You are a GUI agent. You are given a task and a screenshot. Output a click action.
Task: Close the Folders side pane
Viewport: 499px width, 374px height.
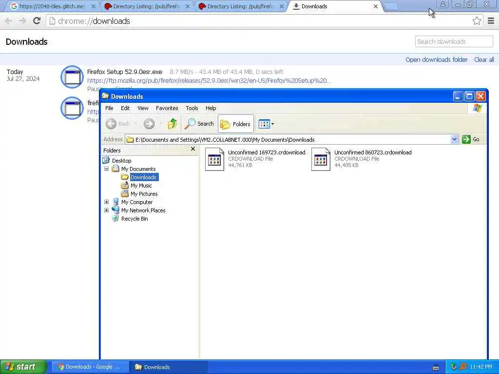[x=192, y=149]
